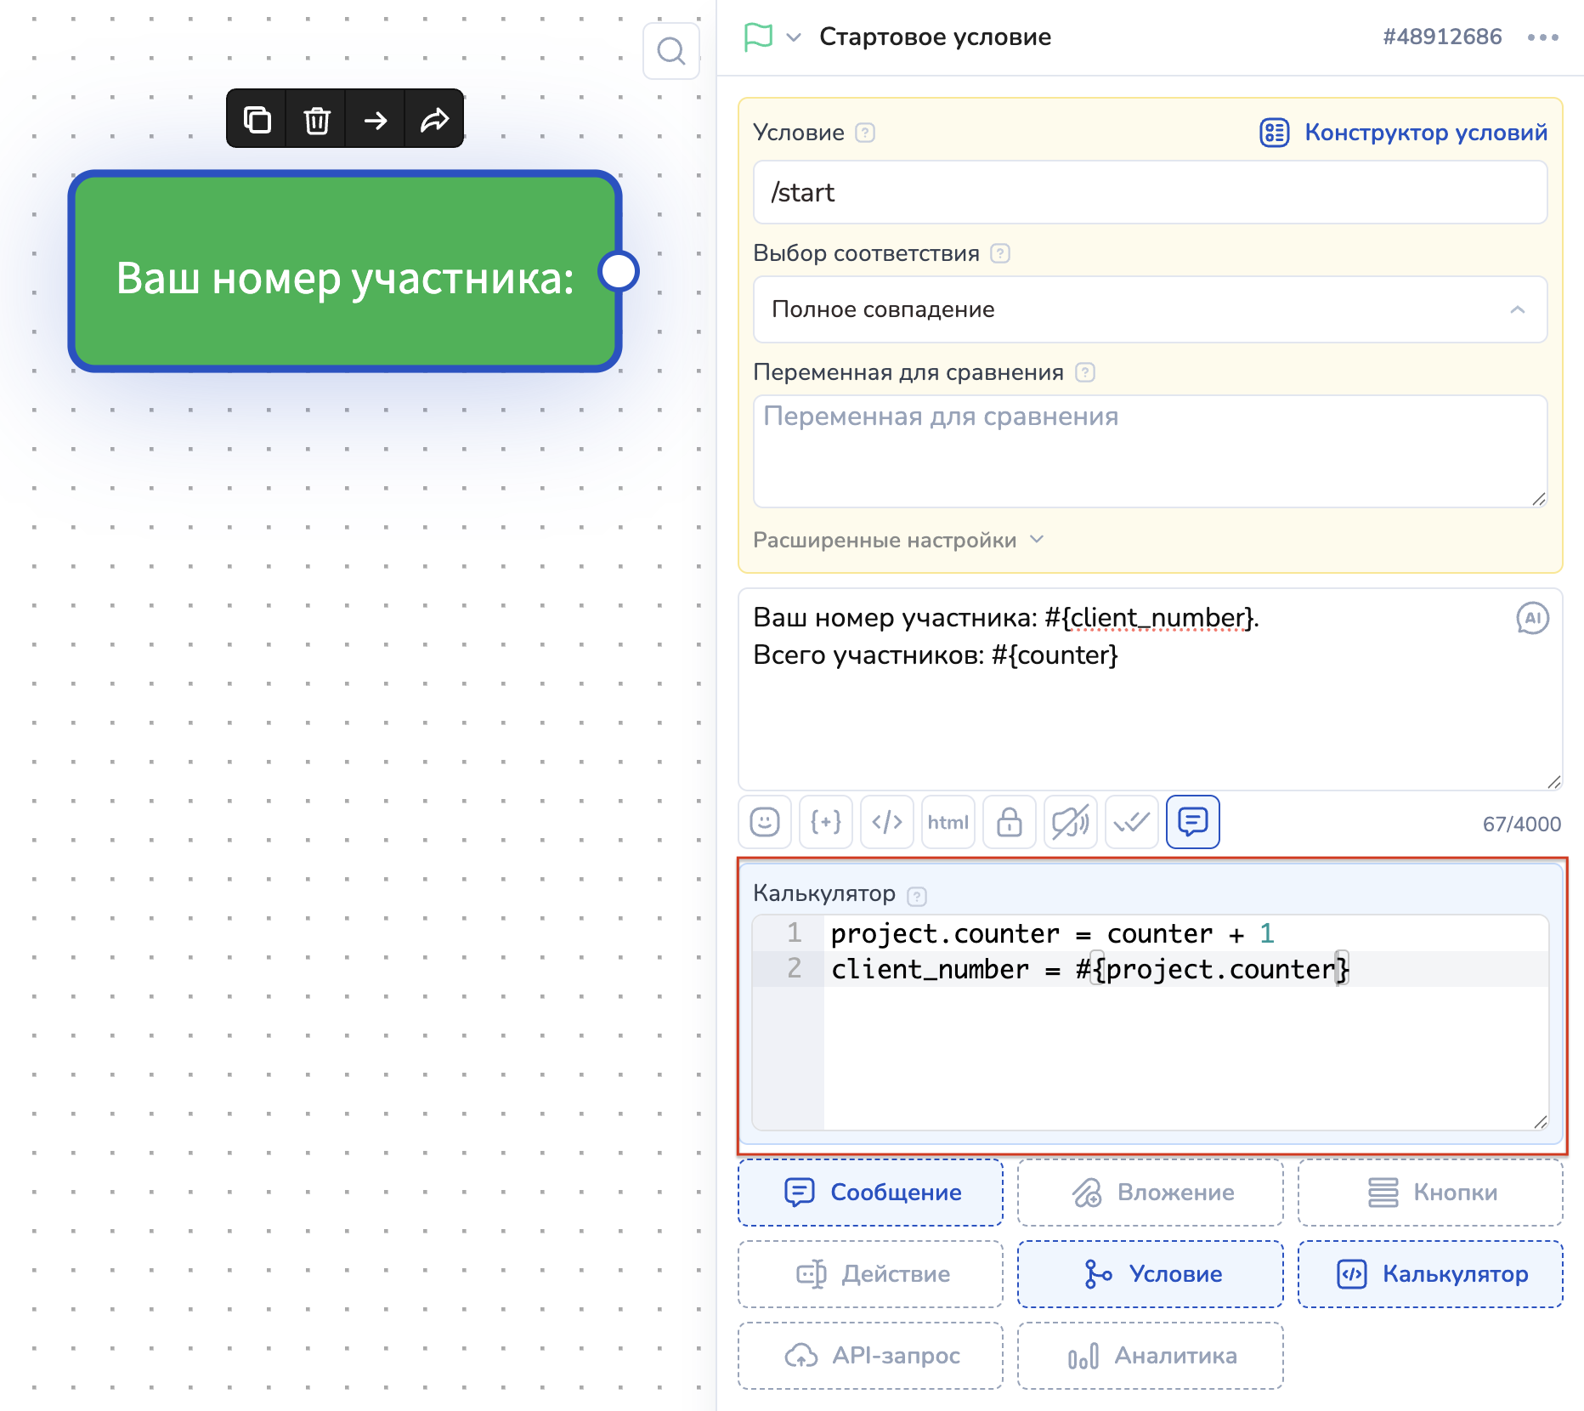
Task: Expand Расширенные настройки section
Action: [897, 541]
